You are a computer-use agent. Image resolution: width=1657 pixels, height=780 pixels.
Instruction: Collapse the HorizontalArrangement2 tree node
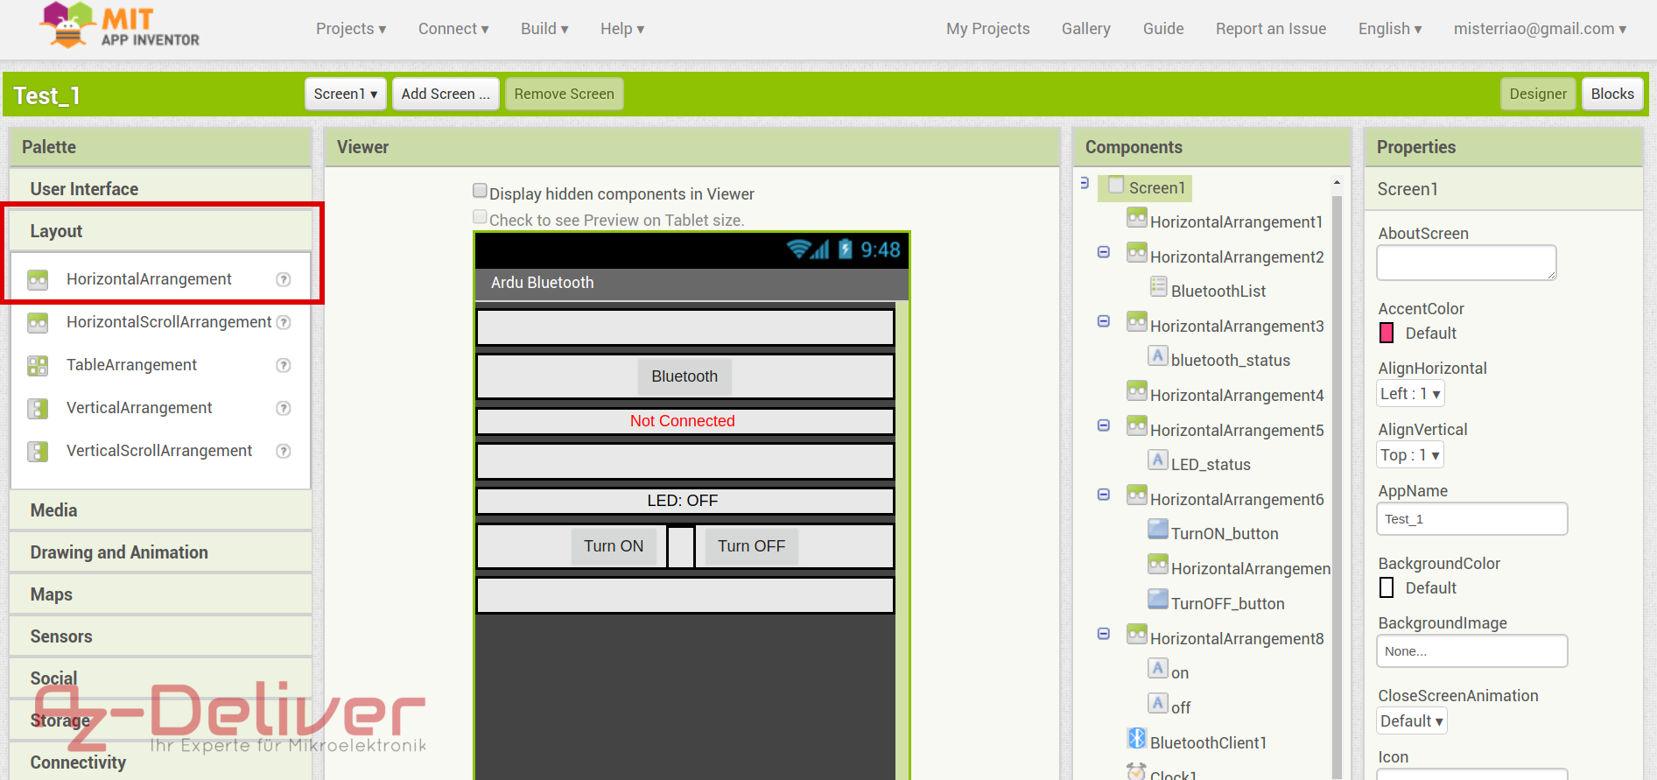[x=1104, y=252]
